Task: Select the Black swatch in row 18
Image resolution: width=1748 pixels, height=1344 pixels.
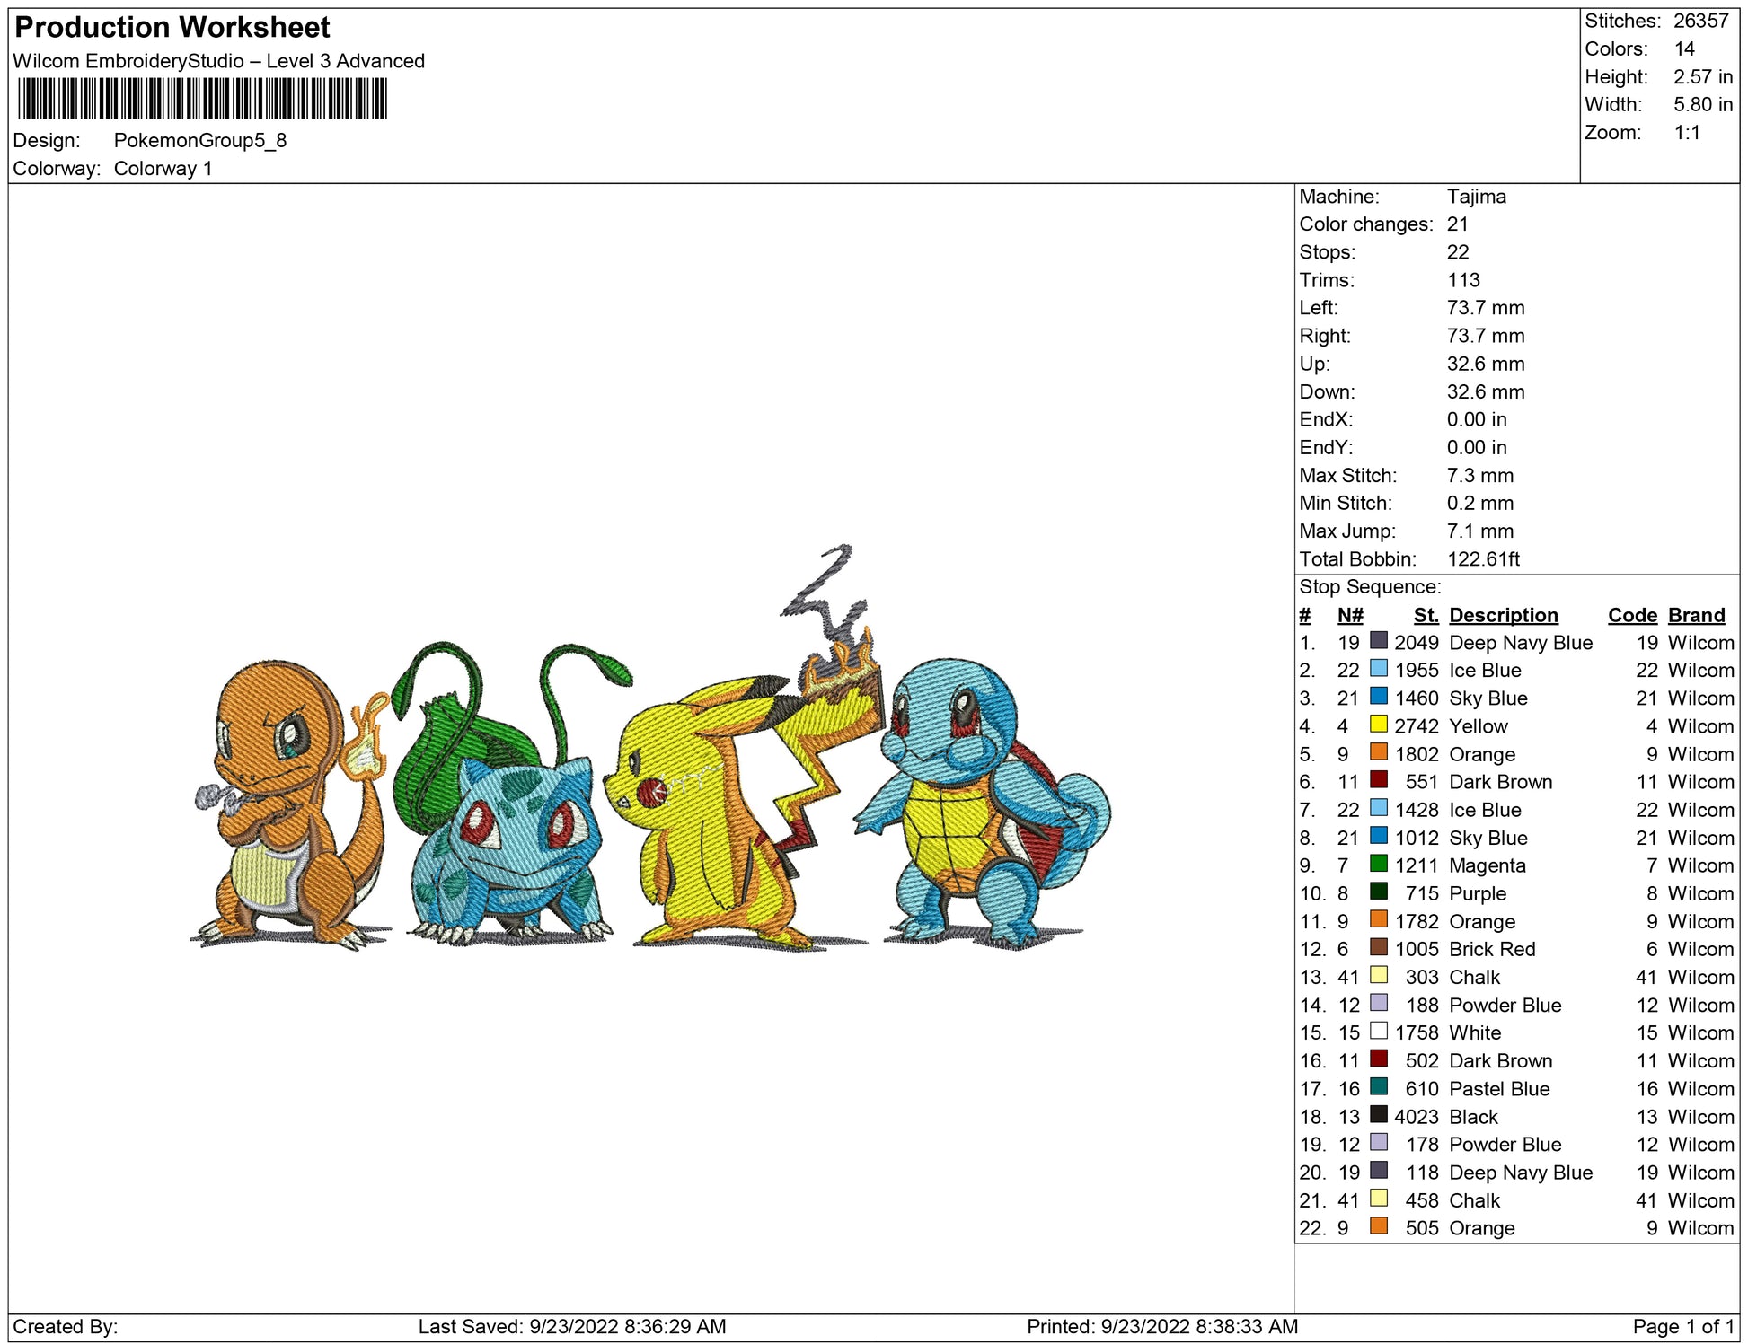Action: pyautogui.click(x=1378, y=1115)
